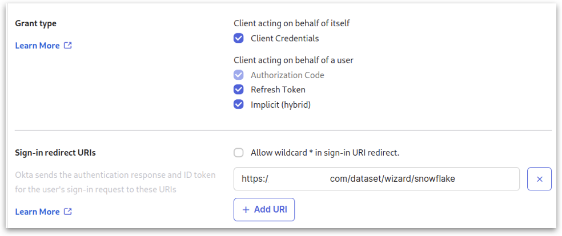The height and width of the screenshot is (236, 562).
Task: Click the greyed Authorization Code checkbox
Action: [x=239, y=75]
